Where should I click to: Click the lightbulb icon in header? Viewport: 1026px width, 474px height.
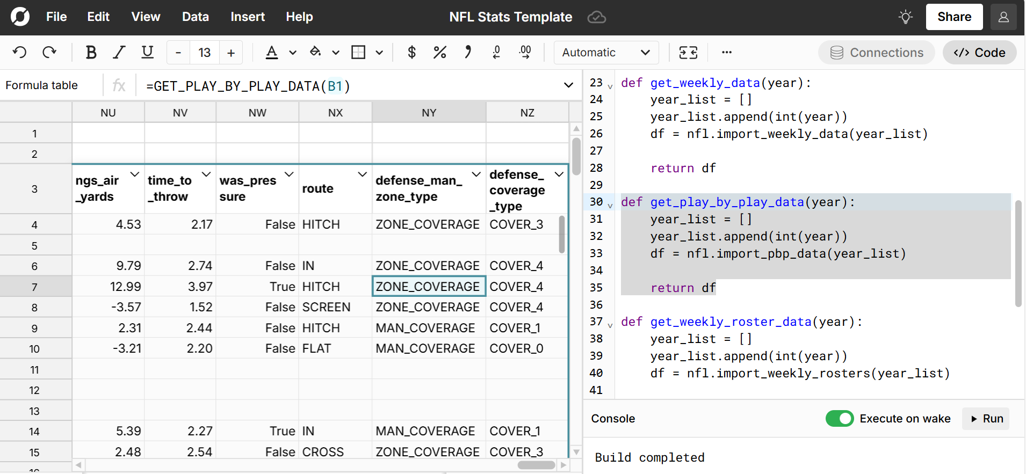pos(906,17)
